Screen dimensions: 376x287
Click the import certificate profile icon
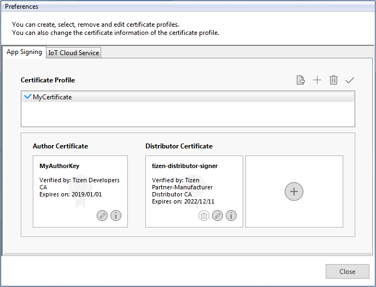tap(301, 80)
